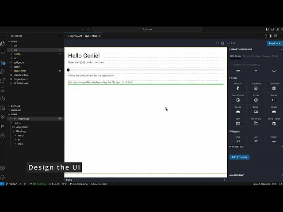Expand the Logs panel
Viewport: 283px width, 212px height.
click(224, 180)
